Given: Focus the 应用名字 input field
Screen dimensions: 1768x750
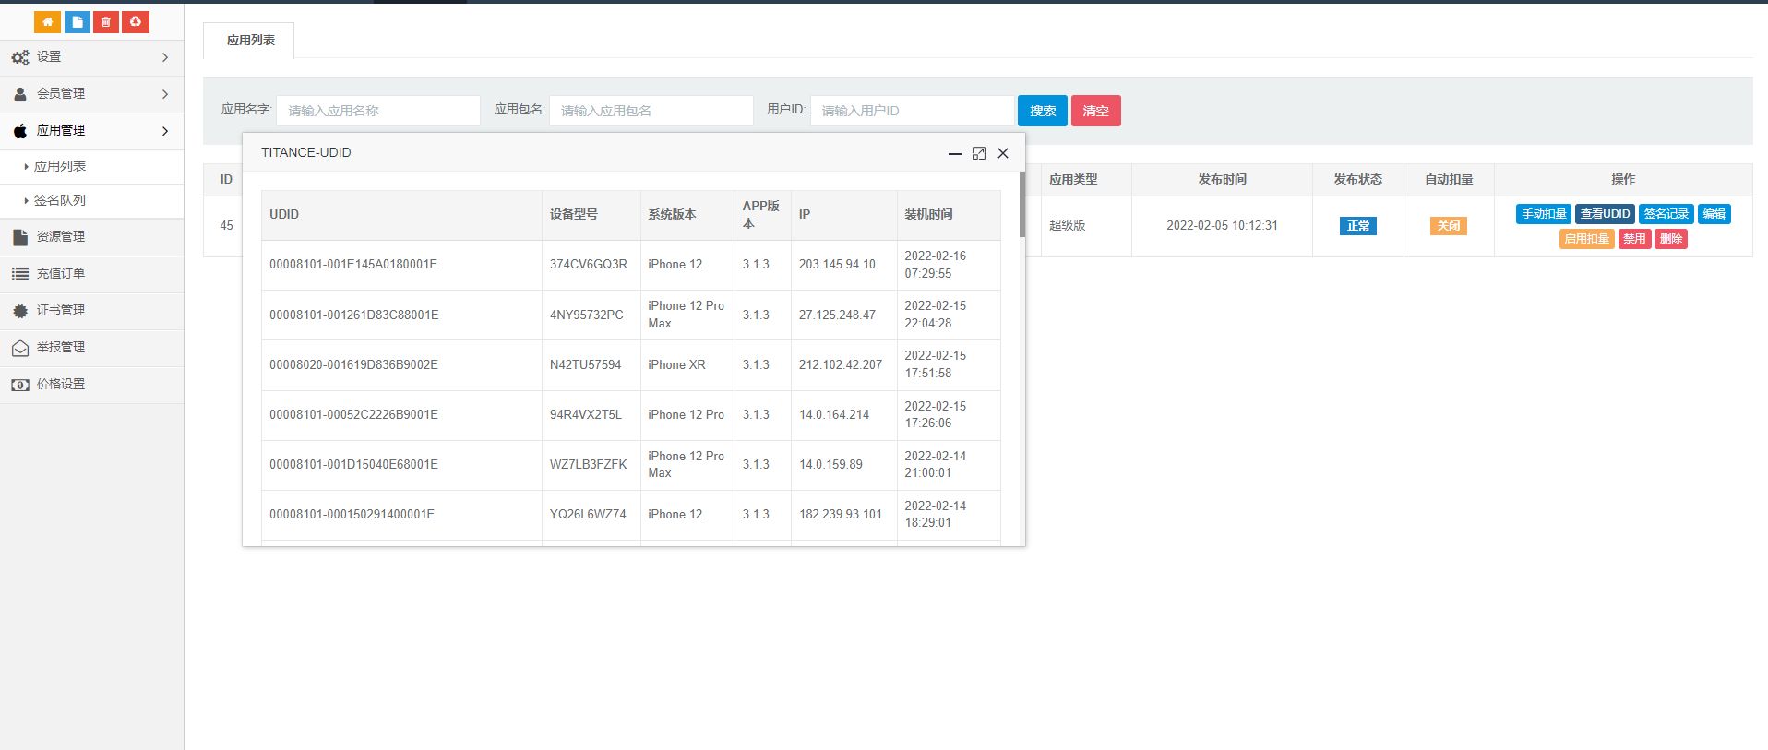Looking at the screenshot, I should point(378,111).
